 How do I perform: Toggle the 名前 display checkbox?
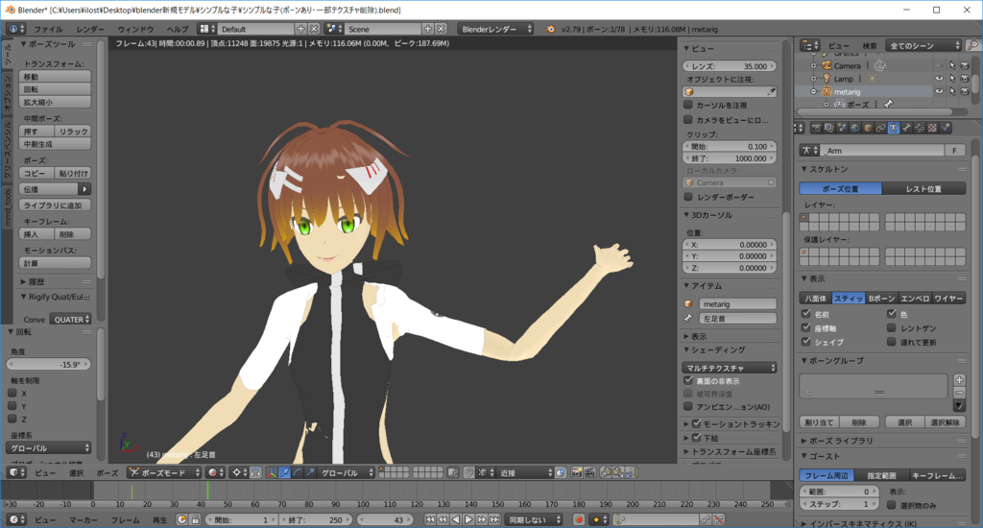(x=806, y=314)
